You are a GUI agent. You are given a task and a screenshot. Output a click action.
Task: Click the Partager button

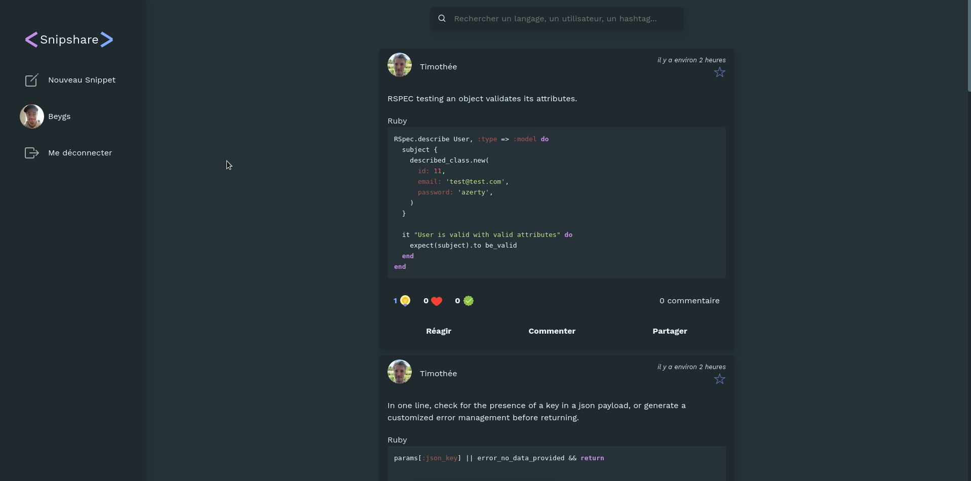tap(670, 331)
